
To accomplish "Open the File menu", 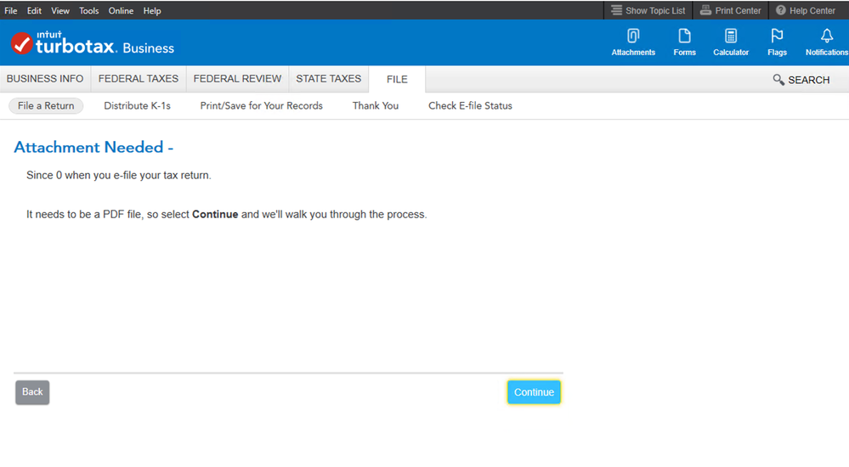I will (11, 11).
